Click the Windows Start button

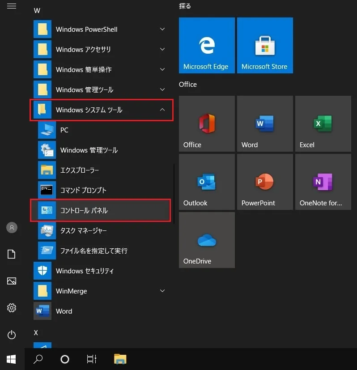pos(11,359)
